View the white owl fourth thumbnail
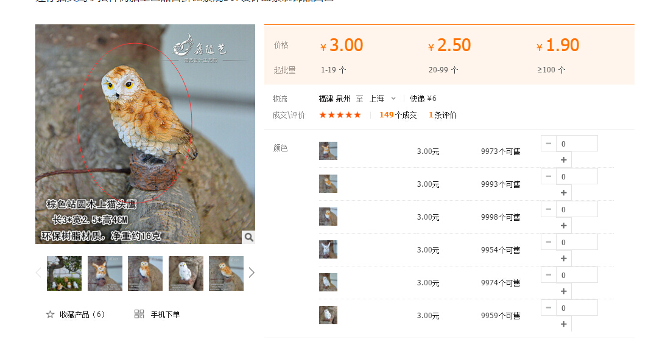 (x=186, y=273)
